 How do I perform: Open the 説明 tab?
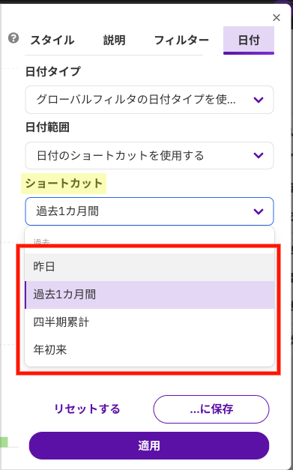pos(115,40)
